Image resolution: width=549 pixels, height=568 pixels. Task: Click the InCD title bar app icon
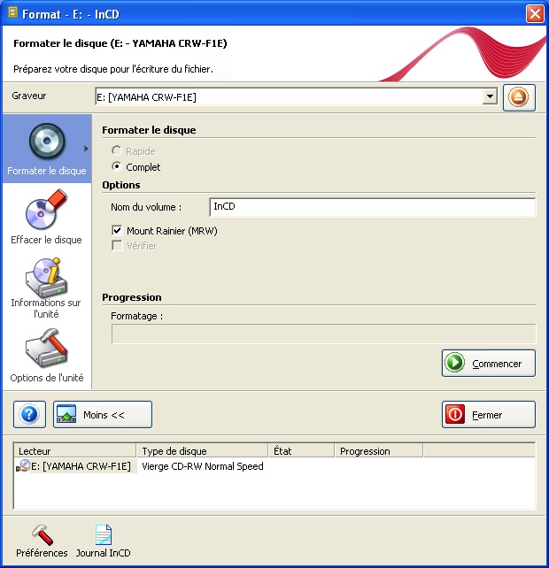[12, 13]
